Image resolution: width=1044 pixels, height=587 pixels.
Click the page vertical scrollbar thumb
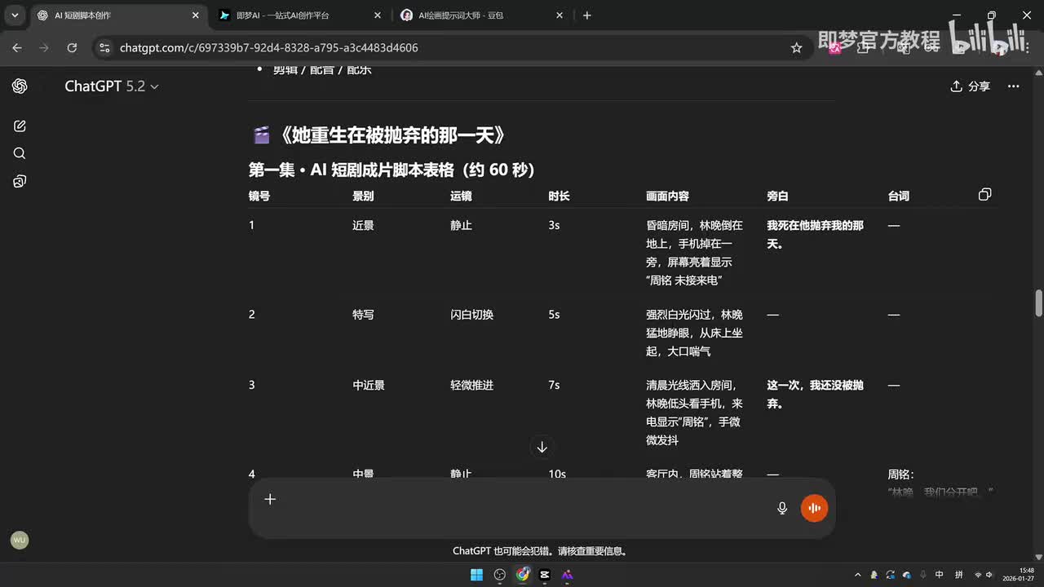click(x=1039, y=302)
